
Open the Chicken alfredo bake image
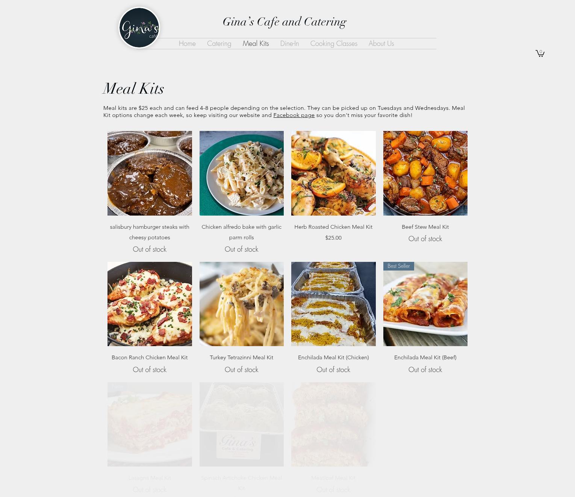tap(242, 173)
